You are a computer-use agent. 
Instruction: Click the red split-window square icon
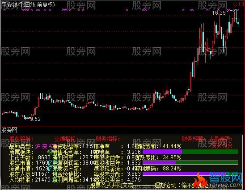point(241,4)
